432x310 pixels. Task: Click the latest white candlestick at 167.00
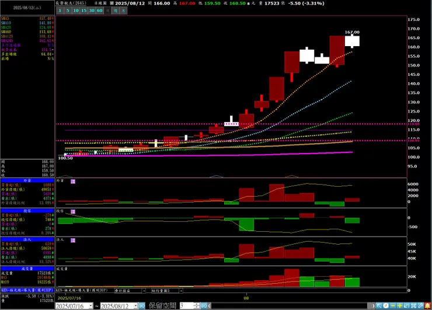pyautogui.click(x=352, y=41)
